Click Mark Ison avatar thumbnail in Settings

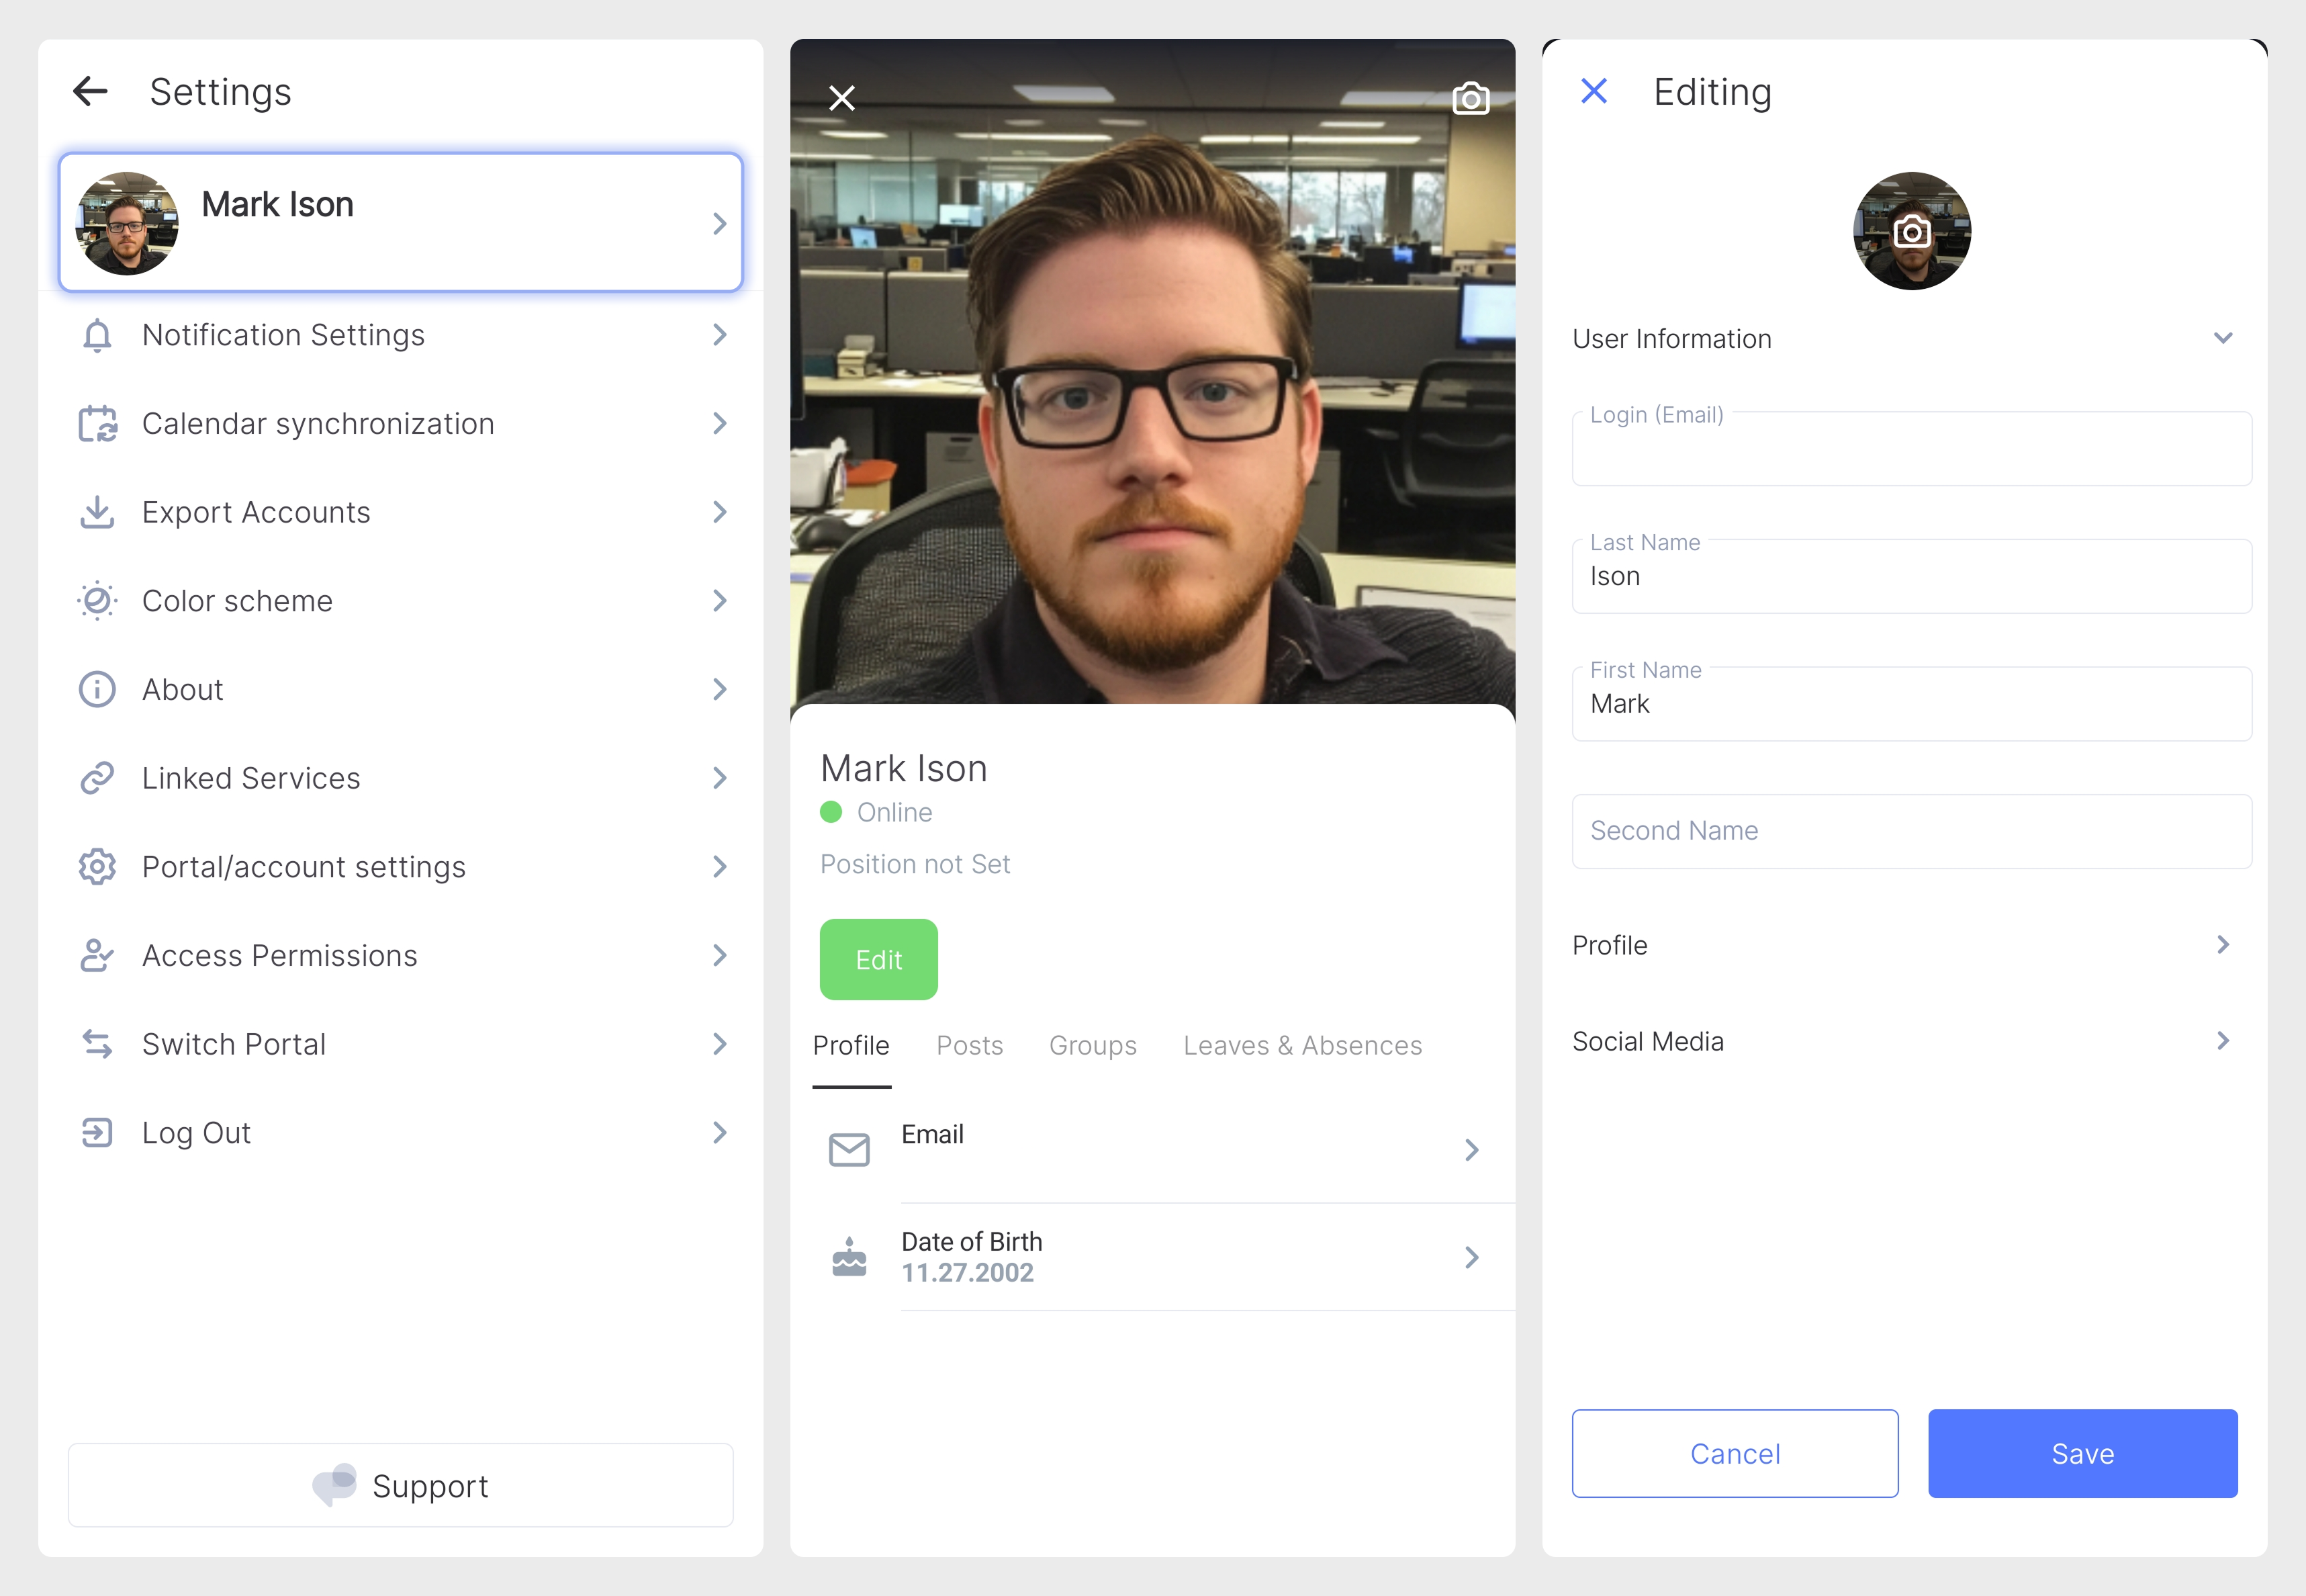(x=127, y=223)
